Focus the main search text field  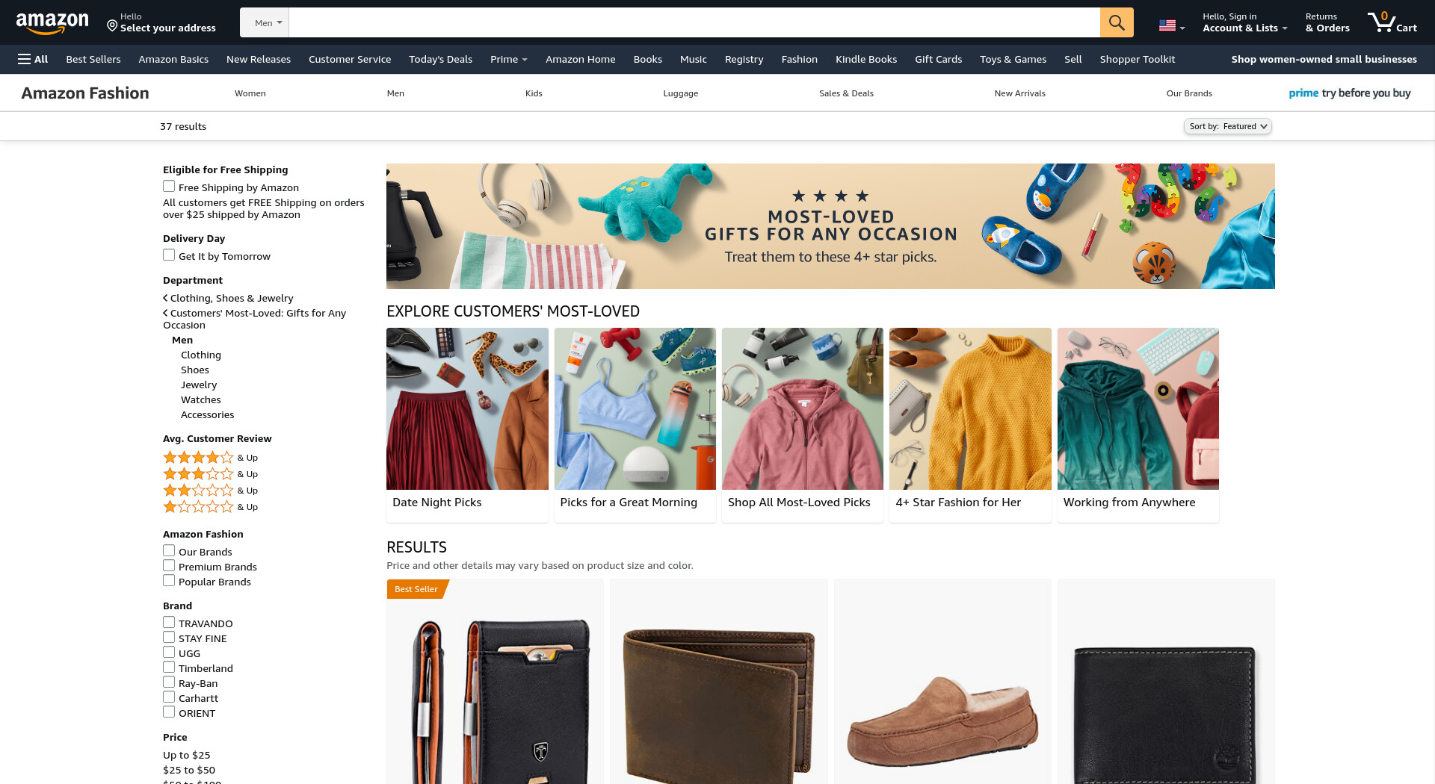tap(694, 22)
